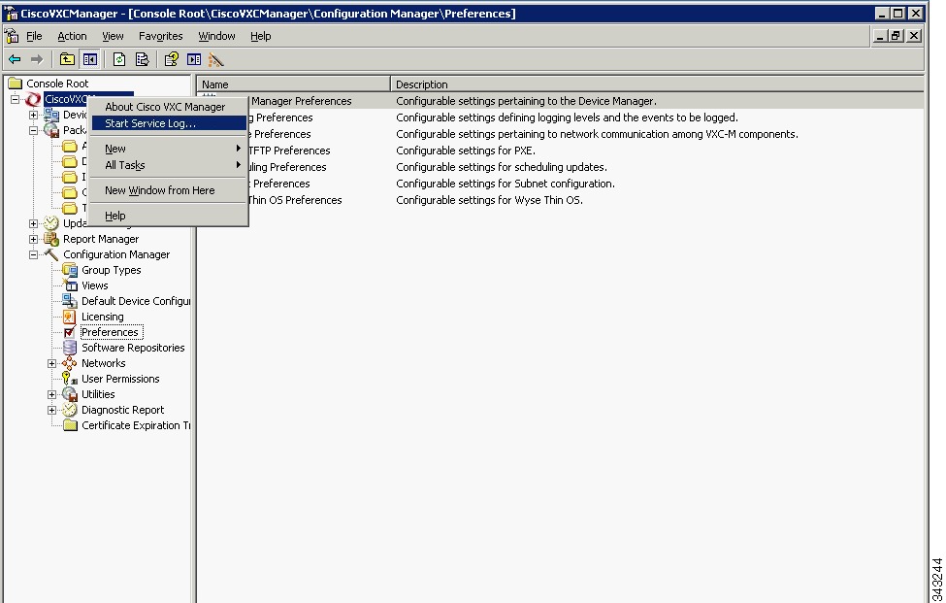This screenshot has height=603, width=946.
Task: Click the Group Types icon
Action: [70, 270]
